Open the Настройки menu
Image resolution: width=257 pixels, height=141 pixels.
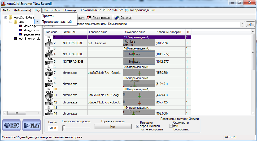[52, 10]
